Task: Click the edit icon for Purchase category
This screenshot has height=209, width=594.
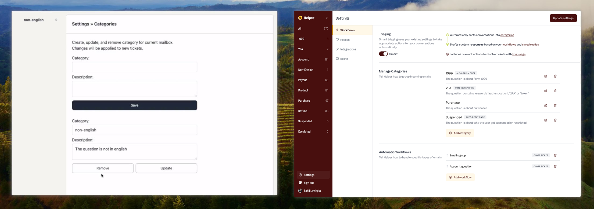Action: click(x=546, y=105)
